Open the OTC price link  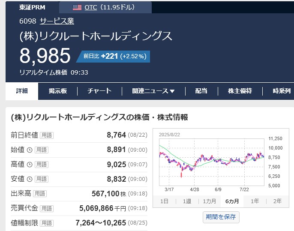point(91,7)
